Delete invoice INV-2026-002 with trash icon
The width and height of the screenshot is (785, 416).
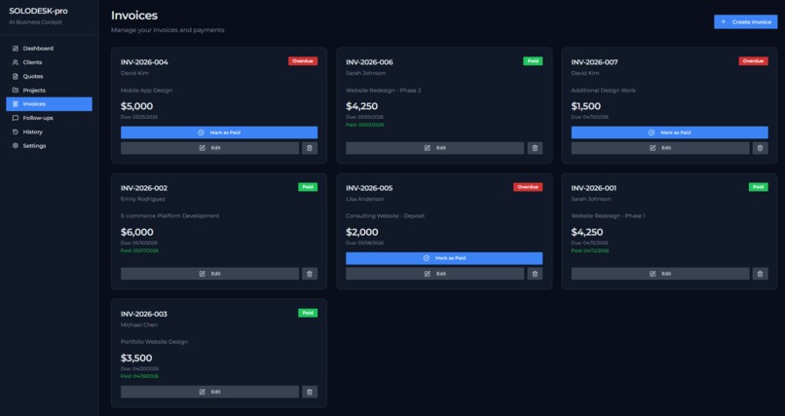[310, 274]
